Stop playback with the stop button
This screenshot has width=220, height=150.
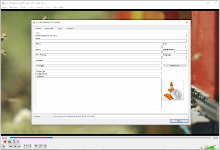pos(15,146)
